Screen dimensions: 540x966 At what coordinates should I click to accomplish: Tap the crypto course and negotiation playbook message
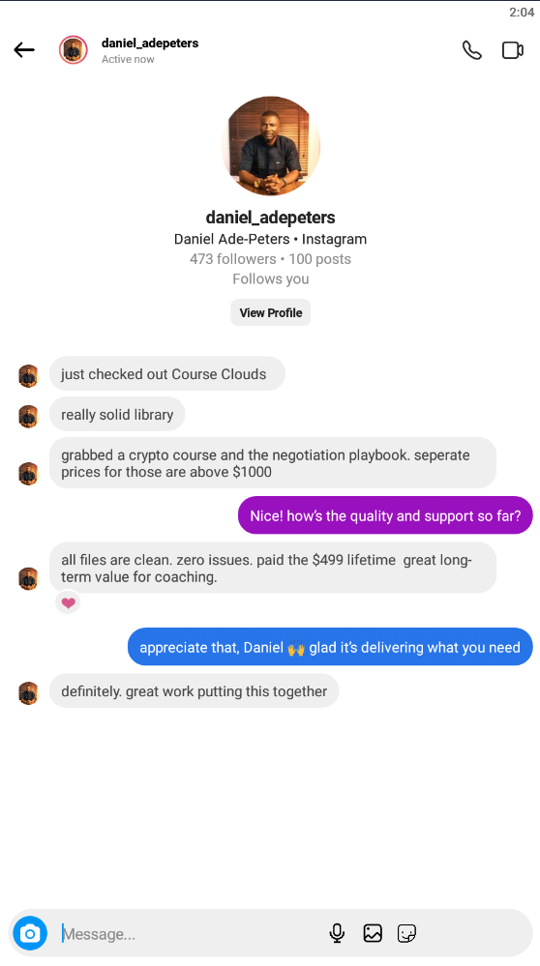273,463
